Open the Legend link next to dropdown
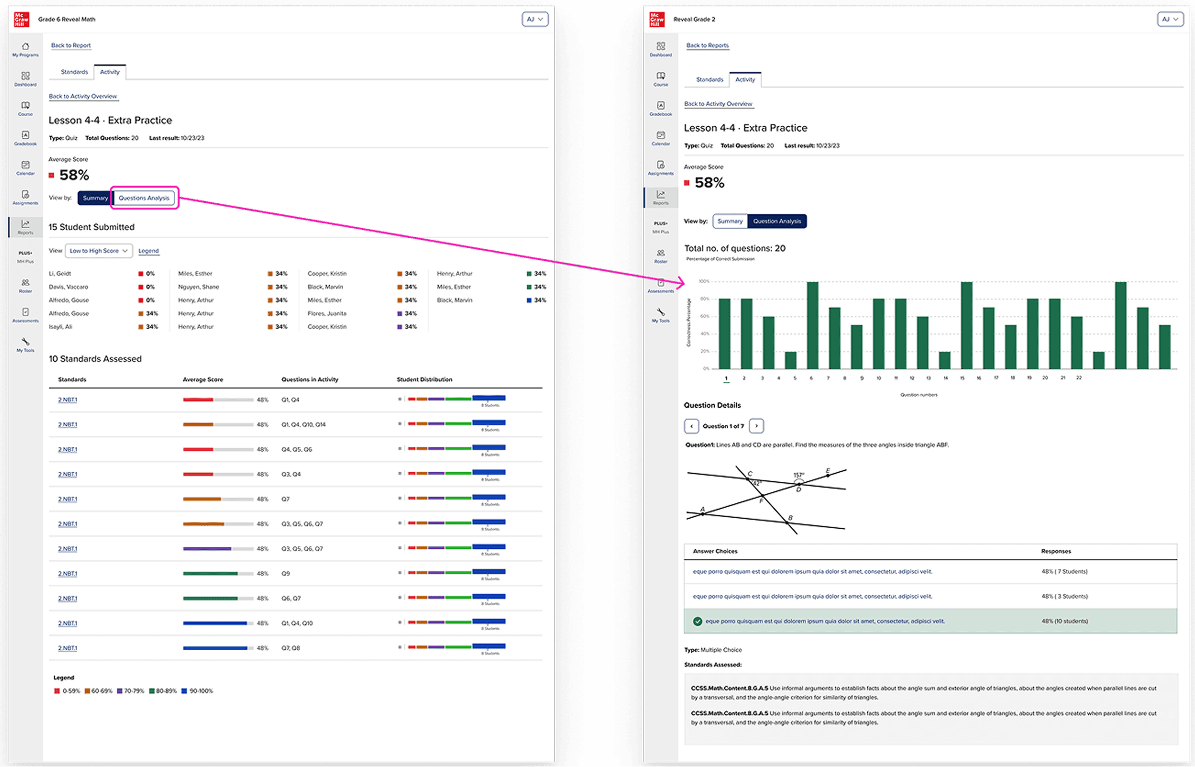 click(x=148, y=250)
